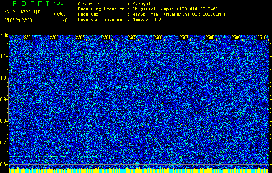The image size is (272, 173).
Task: Click the 2304 time marker
Action: (106, 38)
